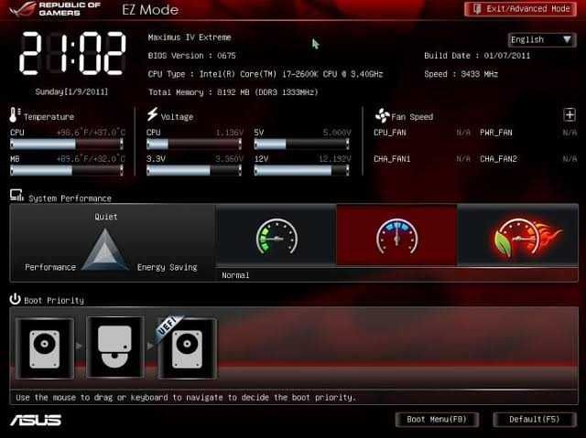Click the CHA_FAN2 label

[498, 159]
